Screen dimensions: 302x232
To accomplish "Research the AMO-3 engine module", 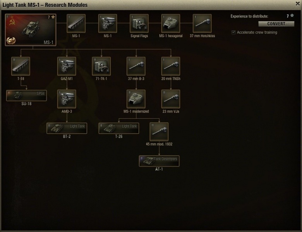I will point(67,99).
